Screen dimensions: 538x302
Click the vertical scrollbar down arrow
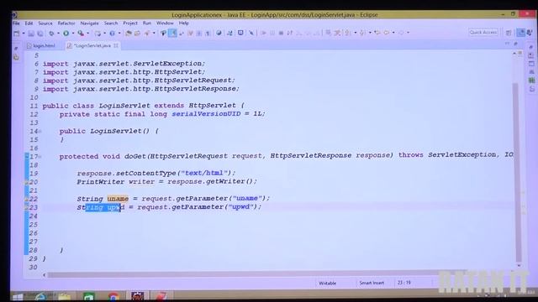pos(519,265)
